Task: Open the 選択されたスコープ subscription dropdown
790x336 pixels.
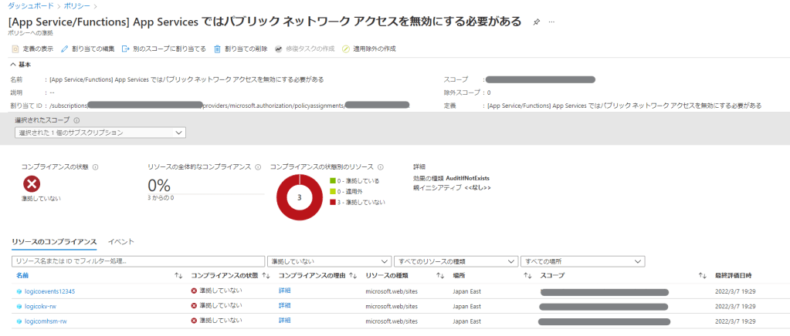Action: pyautogui.click(x=100, y=133)
